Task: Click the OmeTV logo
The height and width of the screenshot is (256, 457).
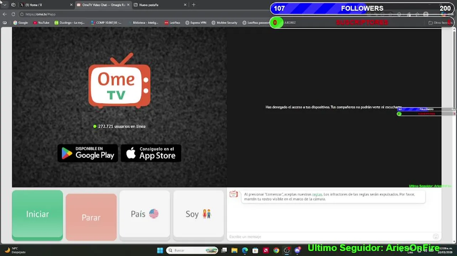Action: (x=119, y=81)
